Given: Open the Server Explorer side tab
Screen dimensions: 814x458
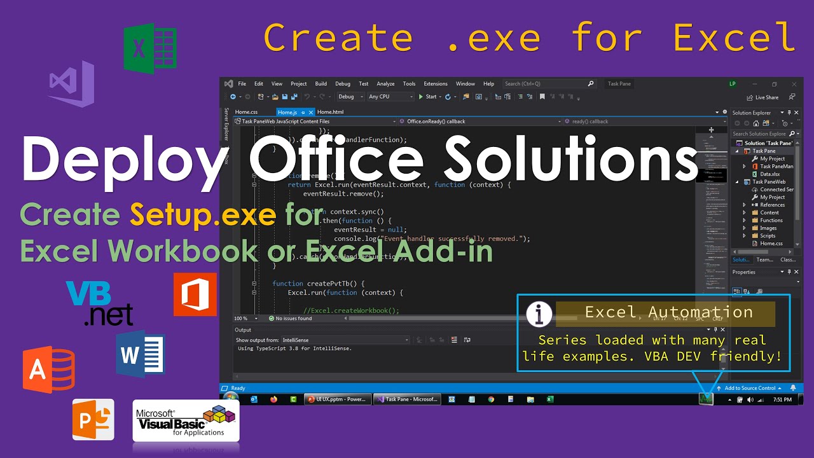Looking at the screenshot, I should (226, 123).
